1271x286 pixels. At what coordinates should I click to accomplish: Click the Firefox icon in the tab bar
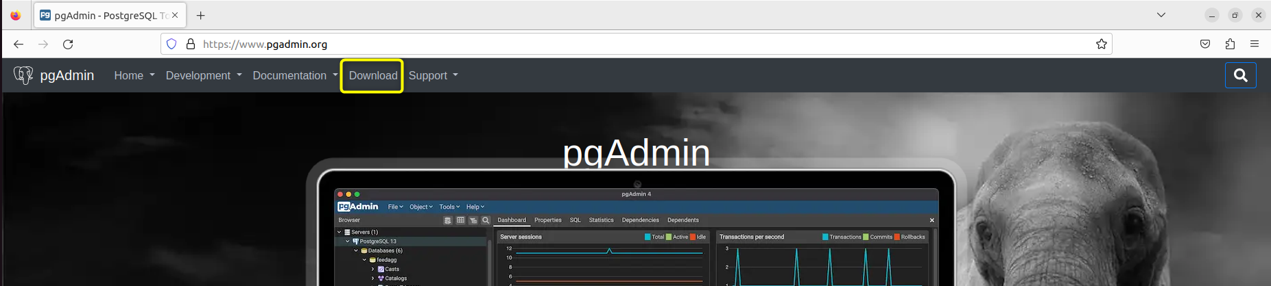pos(16,15)
